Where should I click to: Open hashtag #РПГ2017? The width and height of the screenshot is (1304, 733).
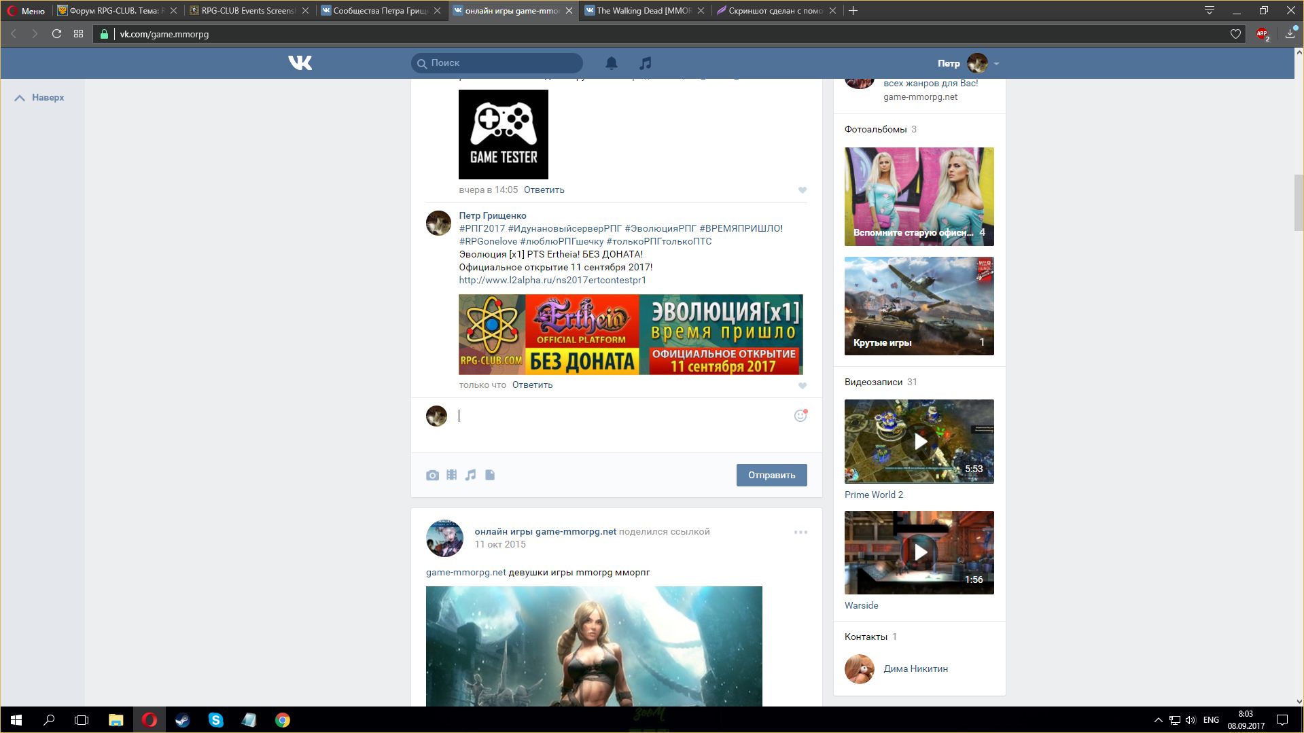click(482, 228)
